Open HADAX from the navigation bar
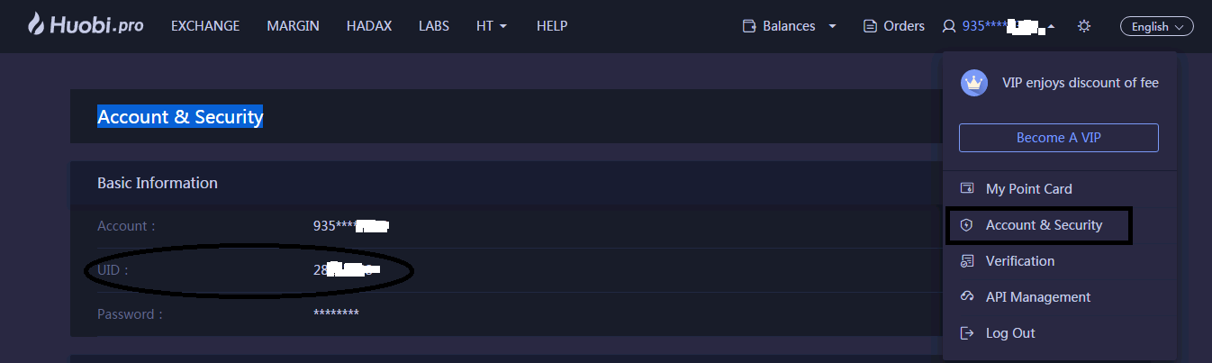Screen dimensions: 1212x363 click(368, 26)
